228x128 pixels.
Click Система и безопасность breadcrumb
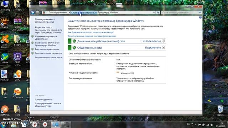(83, 13)
